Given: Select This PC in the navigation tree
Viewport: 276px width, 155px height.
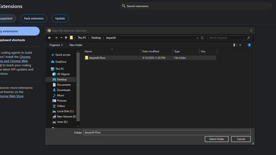Looking at the screenshot, I should (58, 69).
